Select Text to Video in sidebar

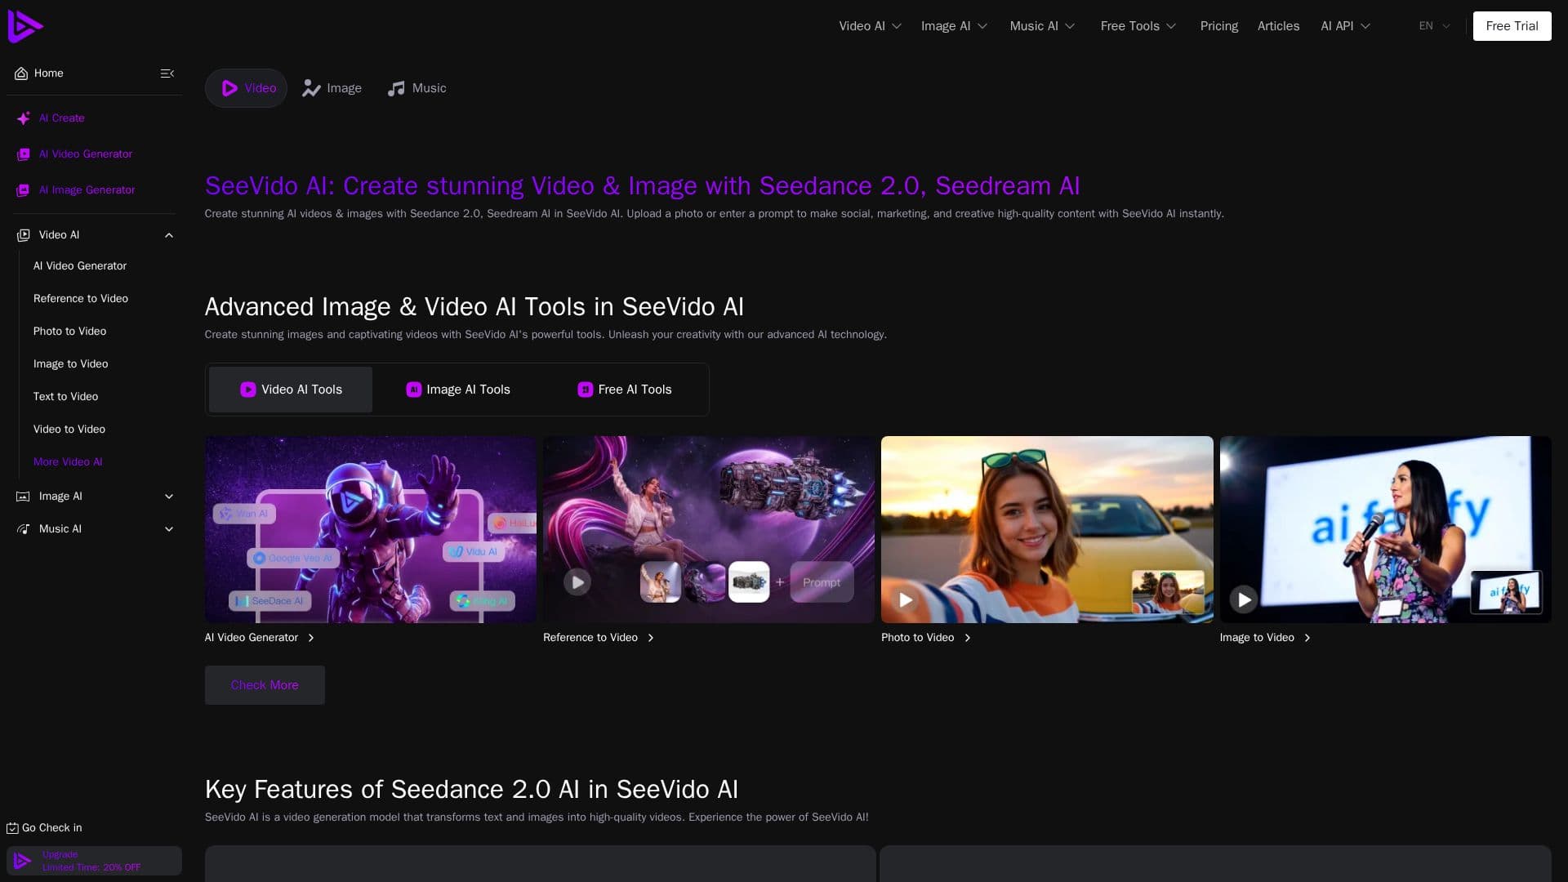click(65, 397)
